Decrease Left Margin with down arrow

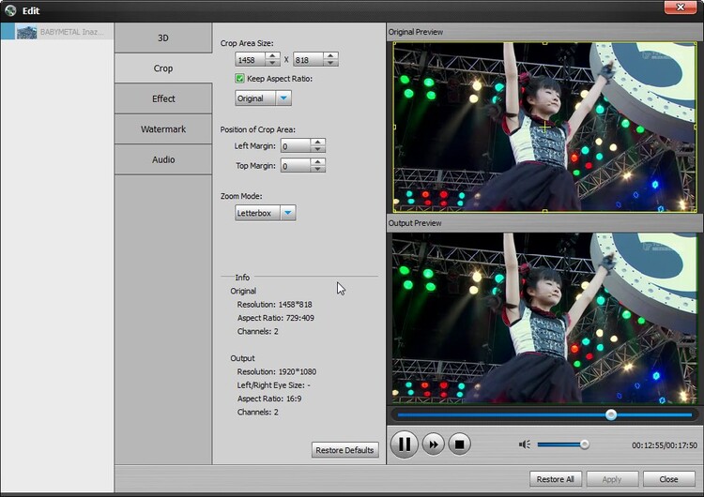coord(318,149)
